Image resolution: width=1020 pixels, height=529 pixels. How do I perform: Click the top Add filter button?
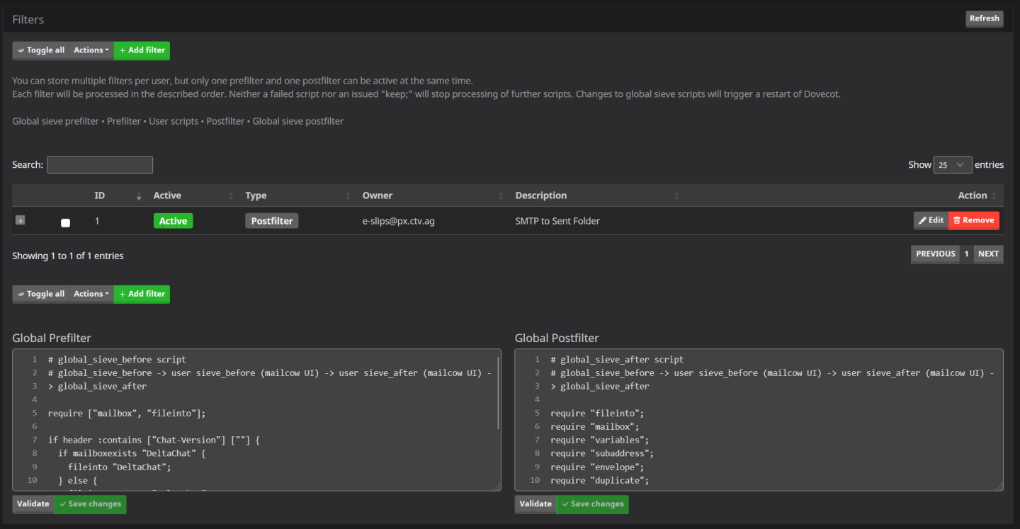coord(142,50)
